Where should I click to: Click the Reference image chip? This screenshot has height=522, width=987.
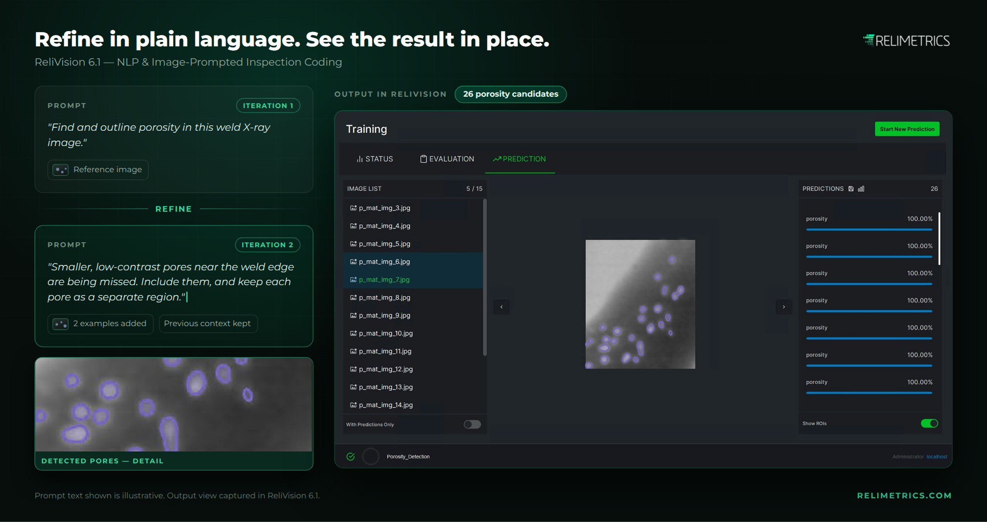98,170
